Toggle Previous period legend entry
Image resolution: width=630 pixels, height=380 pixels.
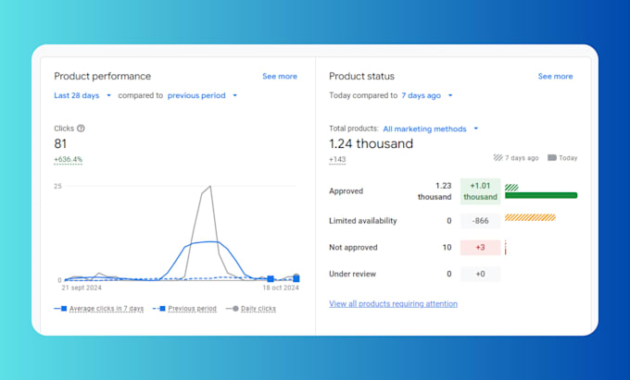click(184, 309)
